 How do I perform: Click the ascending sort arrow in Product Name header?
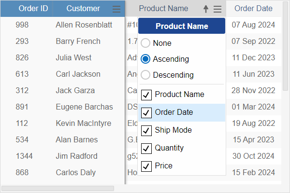coord(206,9)
